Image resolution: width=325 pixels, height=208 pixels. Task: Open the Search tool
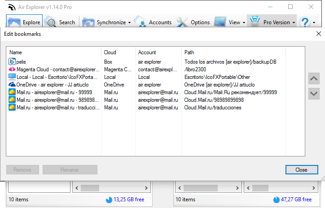tap(60, 22)
